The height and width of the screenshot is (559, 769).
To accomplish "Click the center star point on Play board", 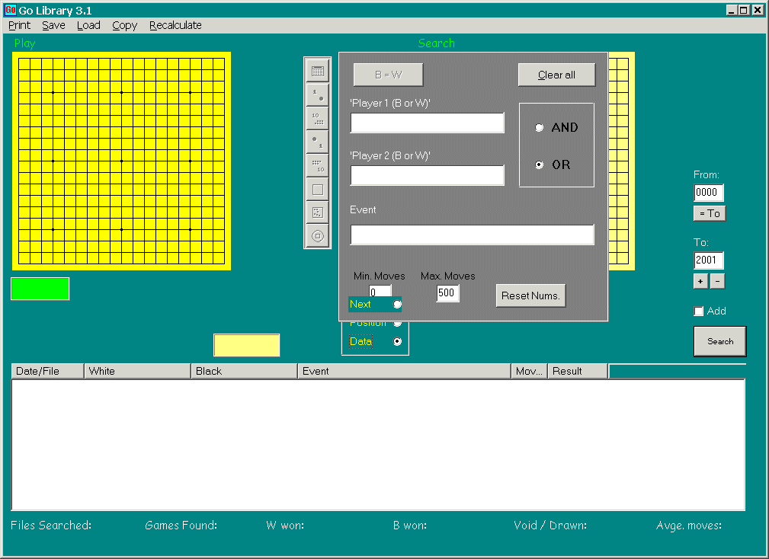I will click(x=122, y=161).
